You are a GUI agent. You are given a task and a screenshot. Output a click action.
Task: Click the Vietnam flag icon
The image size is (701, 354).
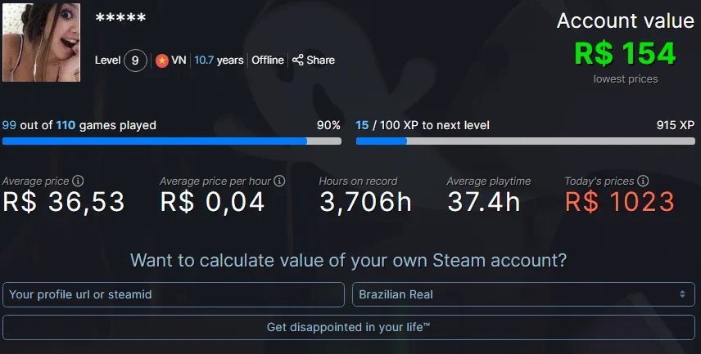(x=162, y=60)
